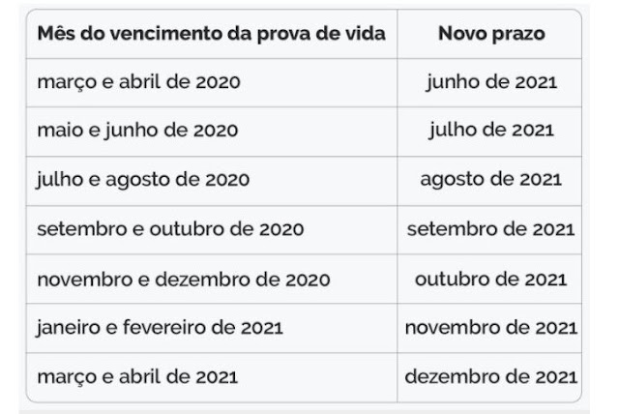
Task: Click the 'novembro de 2021' deadline cell
Action: click(491, 328)
